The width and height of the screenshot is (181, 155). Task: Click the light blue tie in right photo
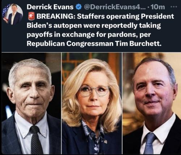click(x=150, y=143)
